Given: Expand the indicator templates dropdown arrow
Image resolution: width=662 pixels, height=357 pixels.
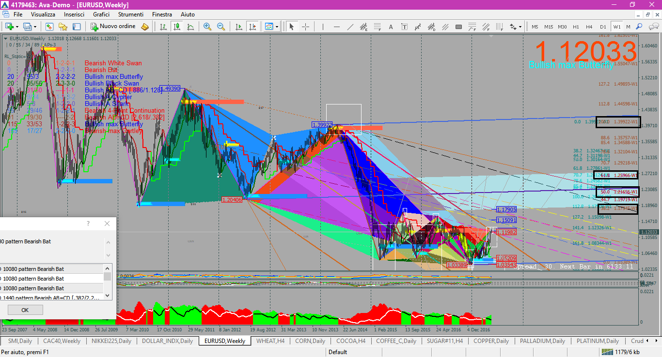Looking at the screenshot, I should (277, 27).
